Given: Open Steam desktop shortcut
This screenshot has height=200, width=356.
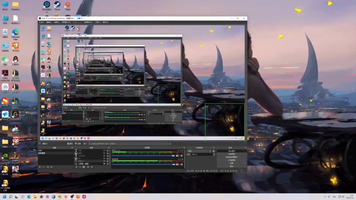Looking at the screenshot, I should pos(57,5).
